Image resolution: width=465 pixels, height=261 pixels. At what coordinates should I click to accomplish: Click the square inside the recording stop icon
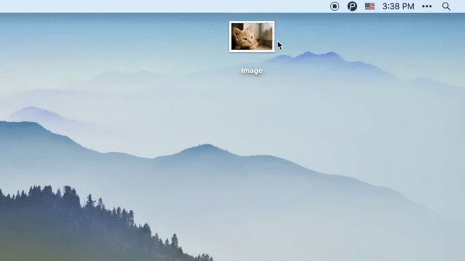pyautogui.click(x=334, y=6)
